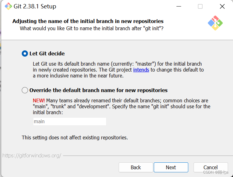This screenshot has height=177, width=233.
Task: Click the branch name input field showing "main"
Action: point(70,121)
